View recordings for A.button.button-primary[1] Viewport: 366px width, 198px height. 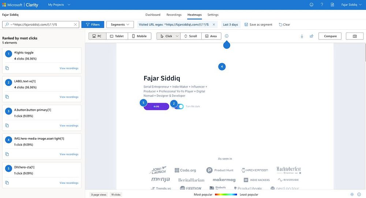click(x=69, y=126)
